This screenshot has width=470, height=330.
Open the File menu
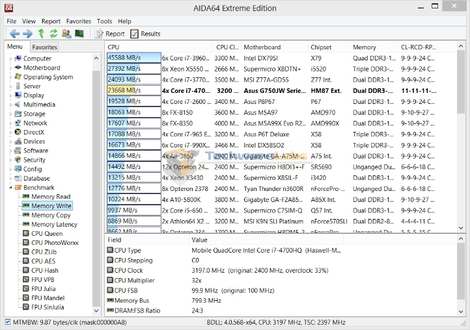click(x=11, y=21)
